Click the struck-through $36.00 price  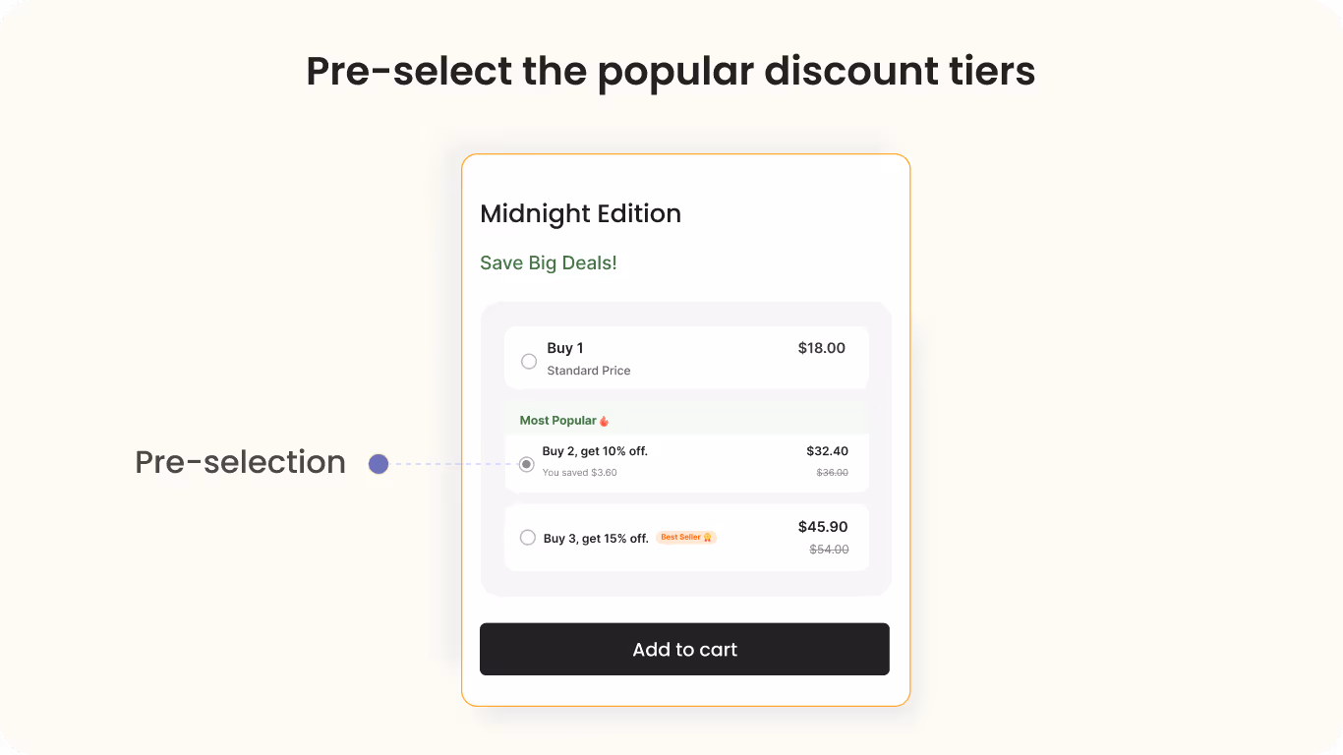tap(833, 473)
